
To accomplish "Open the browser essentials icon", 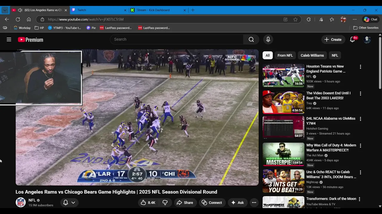I will tap(321, 19).
